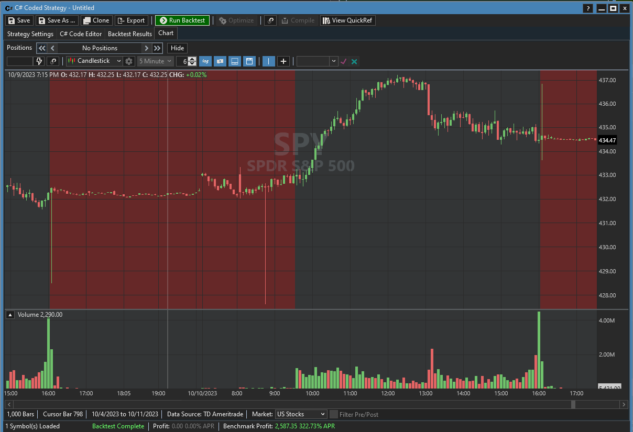Toggle log scale on the chart

205,61
